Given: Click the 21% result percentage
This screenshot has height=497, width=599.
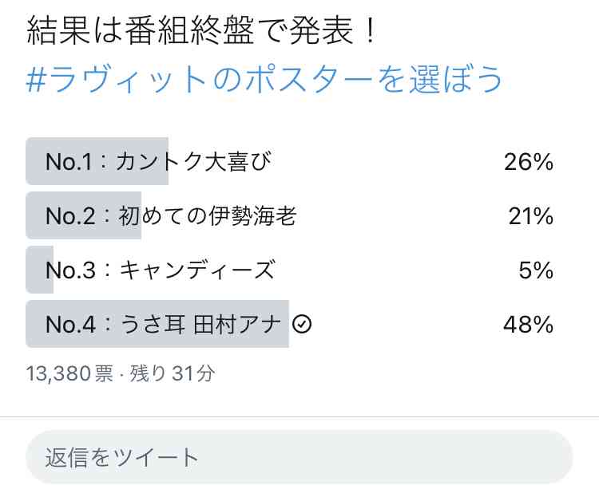Looking at the screenshot, I should click(x=530, y=216).
